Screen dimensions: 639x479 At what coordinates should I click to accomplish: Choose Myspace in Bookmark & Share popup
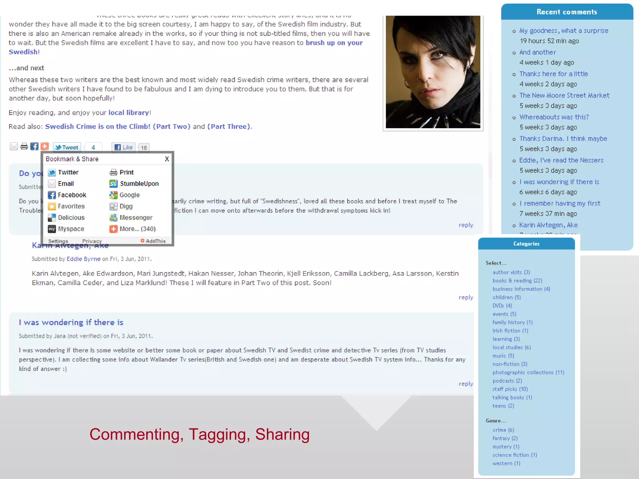[x=66, y=229]
